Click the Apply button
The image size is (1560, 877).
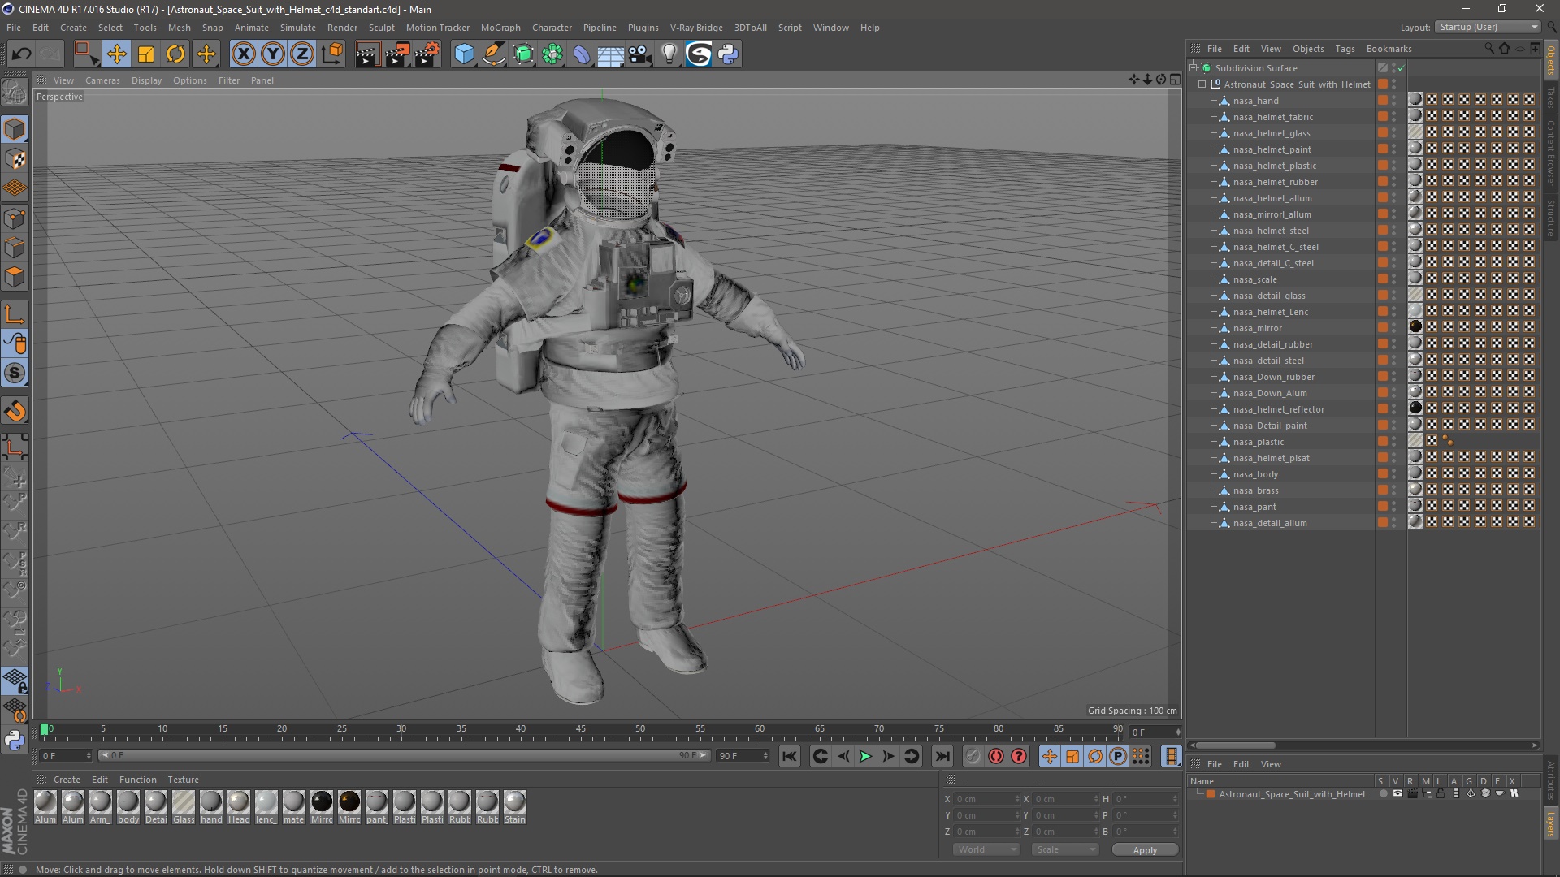(1145, 849)
